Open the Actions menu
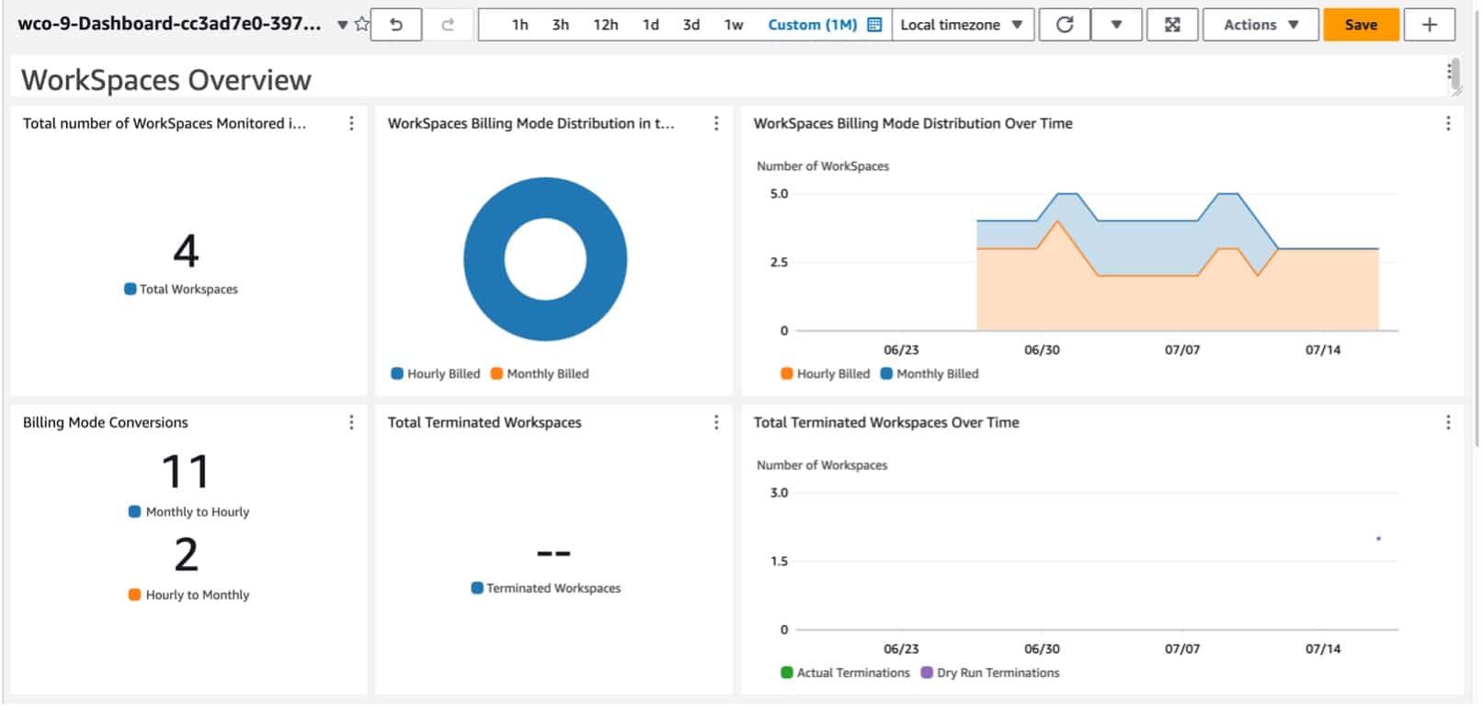Screen dimensions: 1483x708 [1261, 25]
